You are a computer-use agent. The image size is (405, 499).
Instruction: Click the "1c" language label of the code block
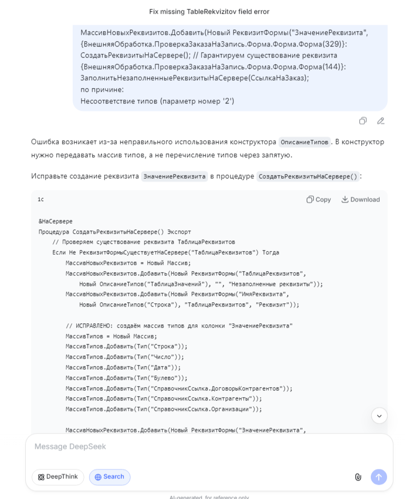(x=41, y=199)
